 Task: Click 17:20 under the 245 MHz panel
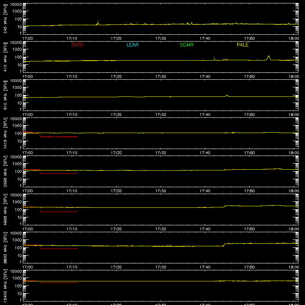click(116, 39)
